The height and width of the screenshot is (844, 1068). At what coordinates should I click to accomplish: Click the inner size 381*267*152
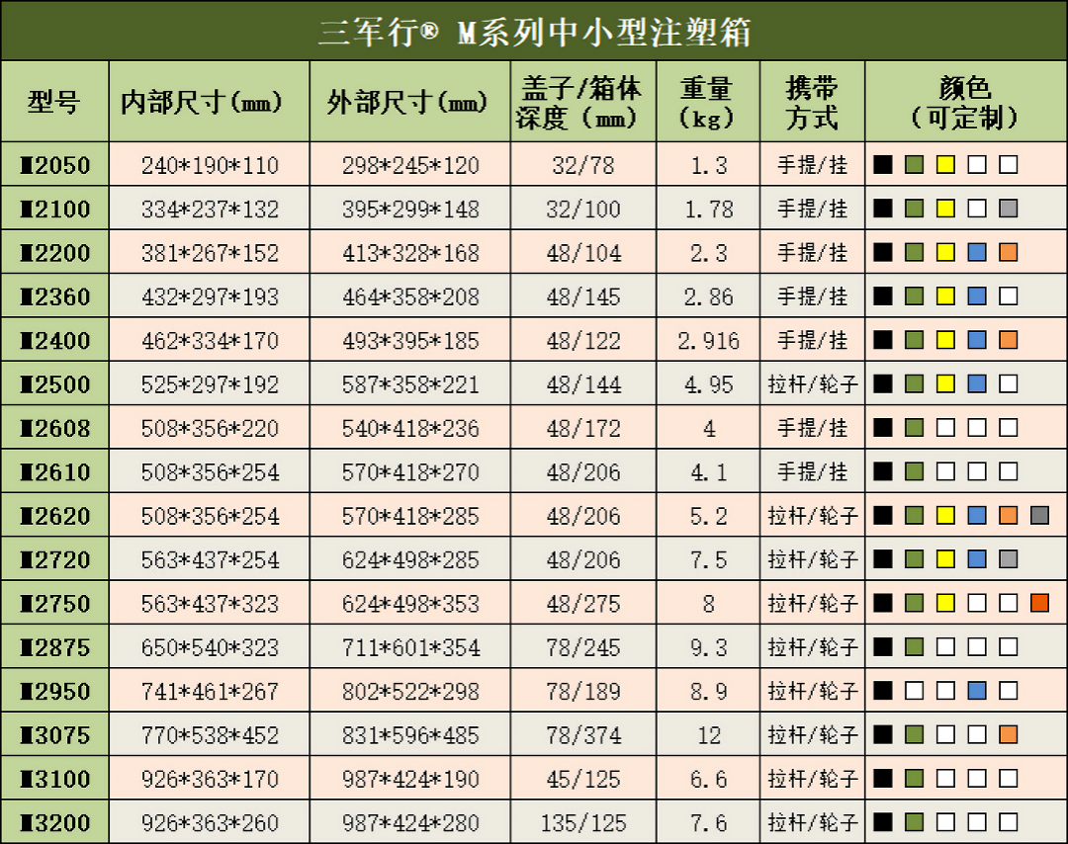pos(210,253)
